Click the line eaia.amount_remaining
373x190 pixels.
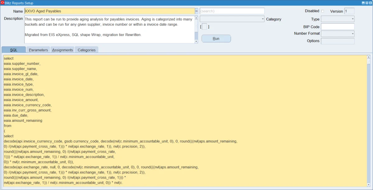(x=23, y=121)
